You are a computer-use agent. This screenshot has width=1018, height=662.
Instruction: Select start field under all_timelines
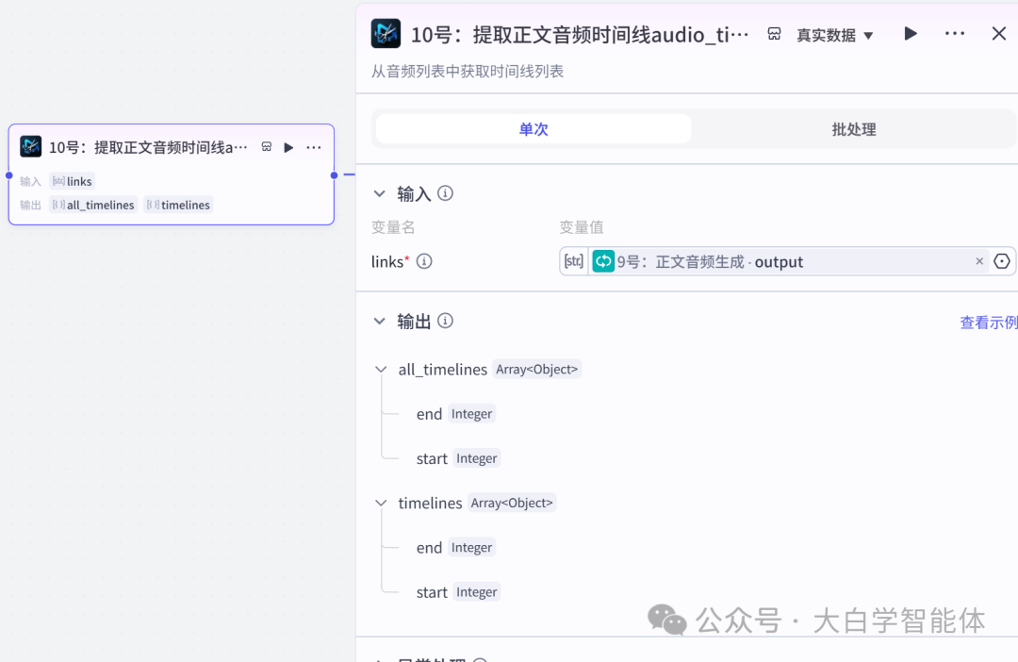click(432, 458)
